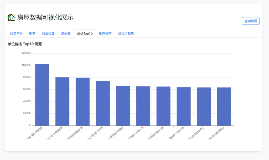This screenshot has width=269, height=160.
Task: Select the third bar in the chart
Action: coord(82,101)
